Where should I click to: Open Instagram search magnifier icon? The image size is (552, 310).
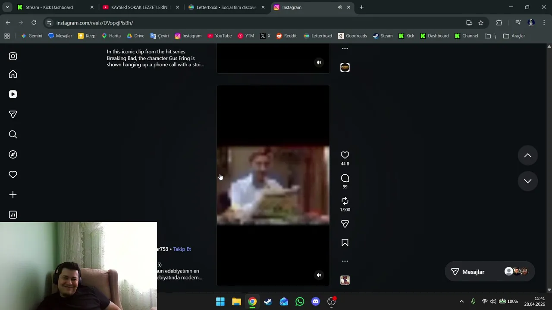(13, 134)
